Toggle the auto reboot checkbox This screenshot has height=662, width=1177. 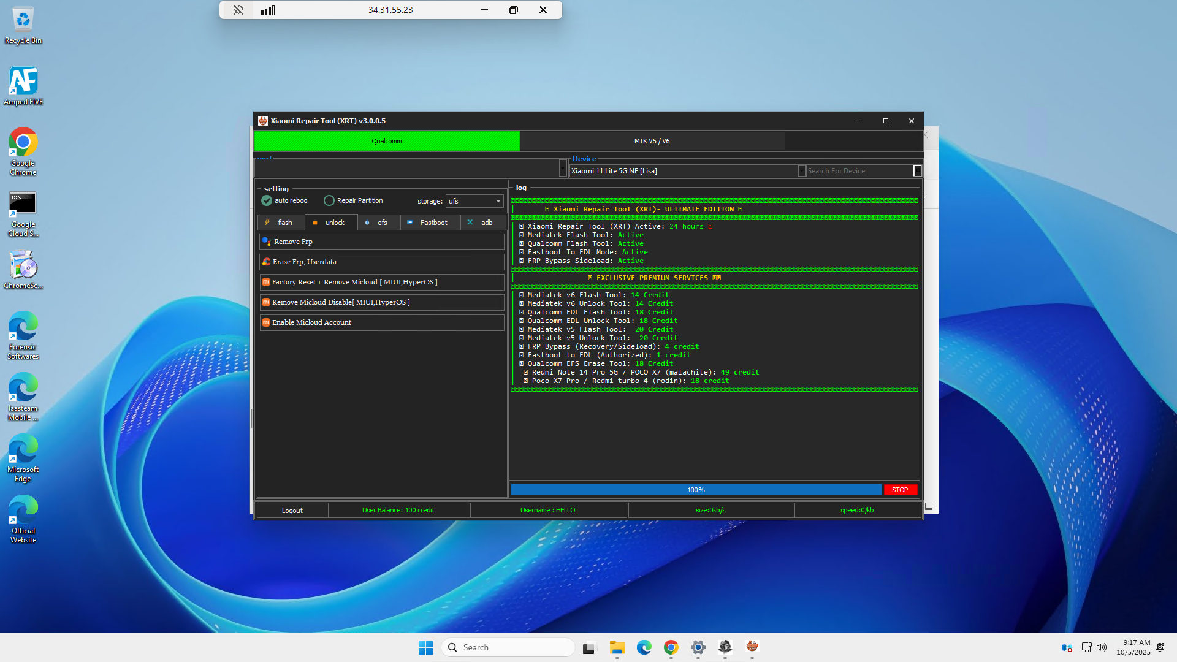(x=267, y=200)
